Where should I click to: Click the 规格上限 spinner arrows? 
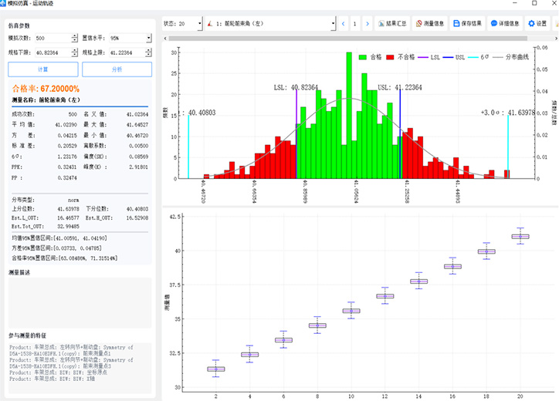[148, 52]
